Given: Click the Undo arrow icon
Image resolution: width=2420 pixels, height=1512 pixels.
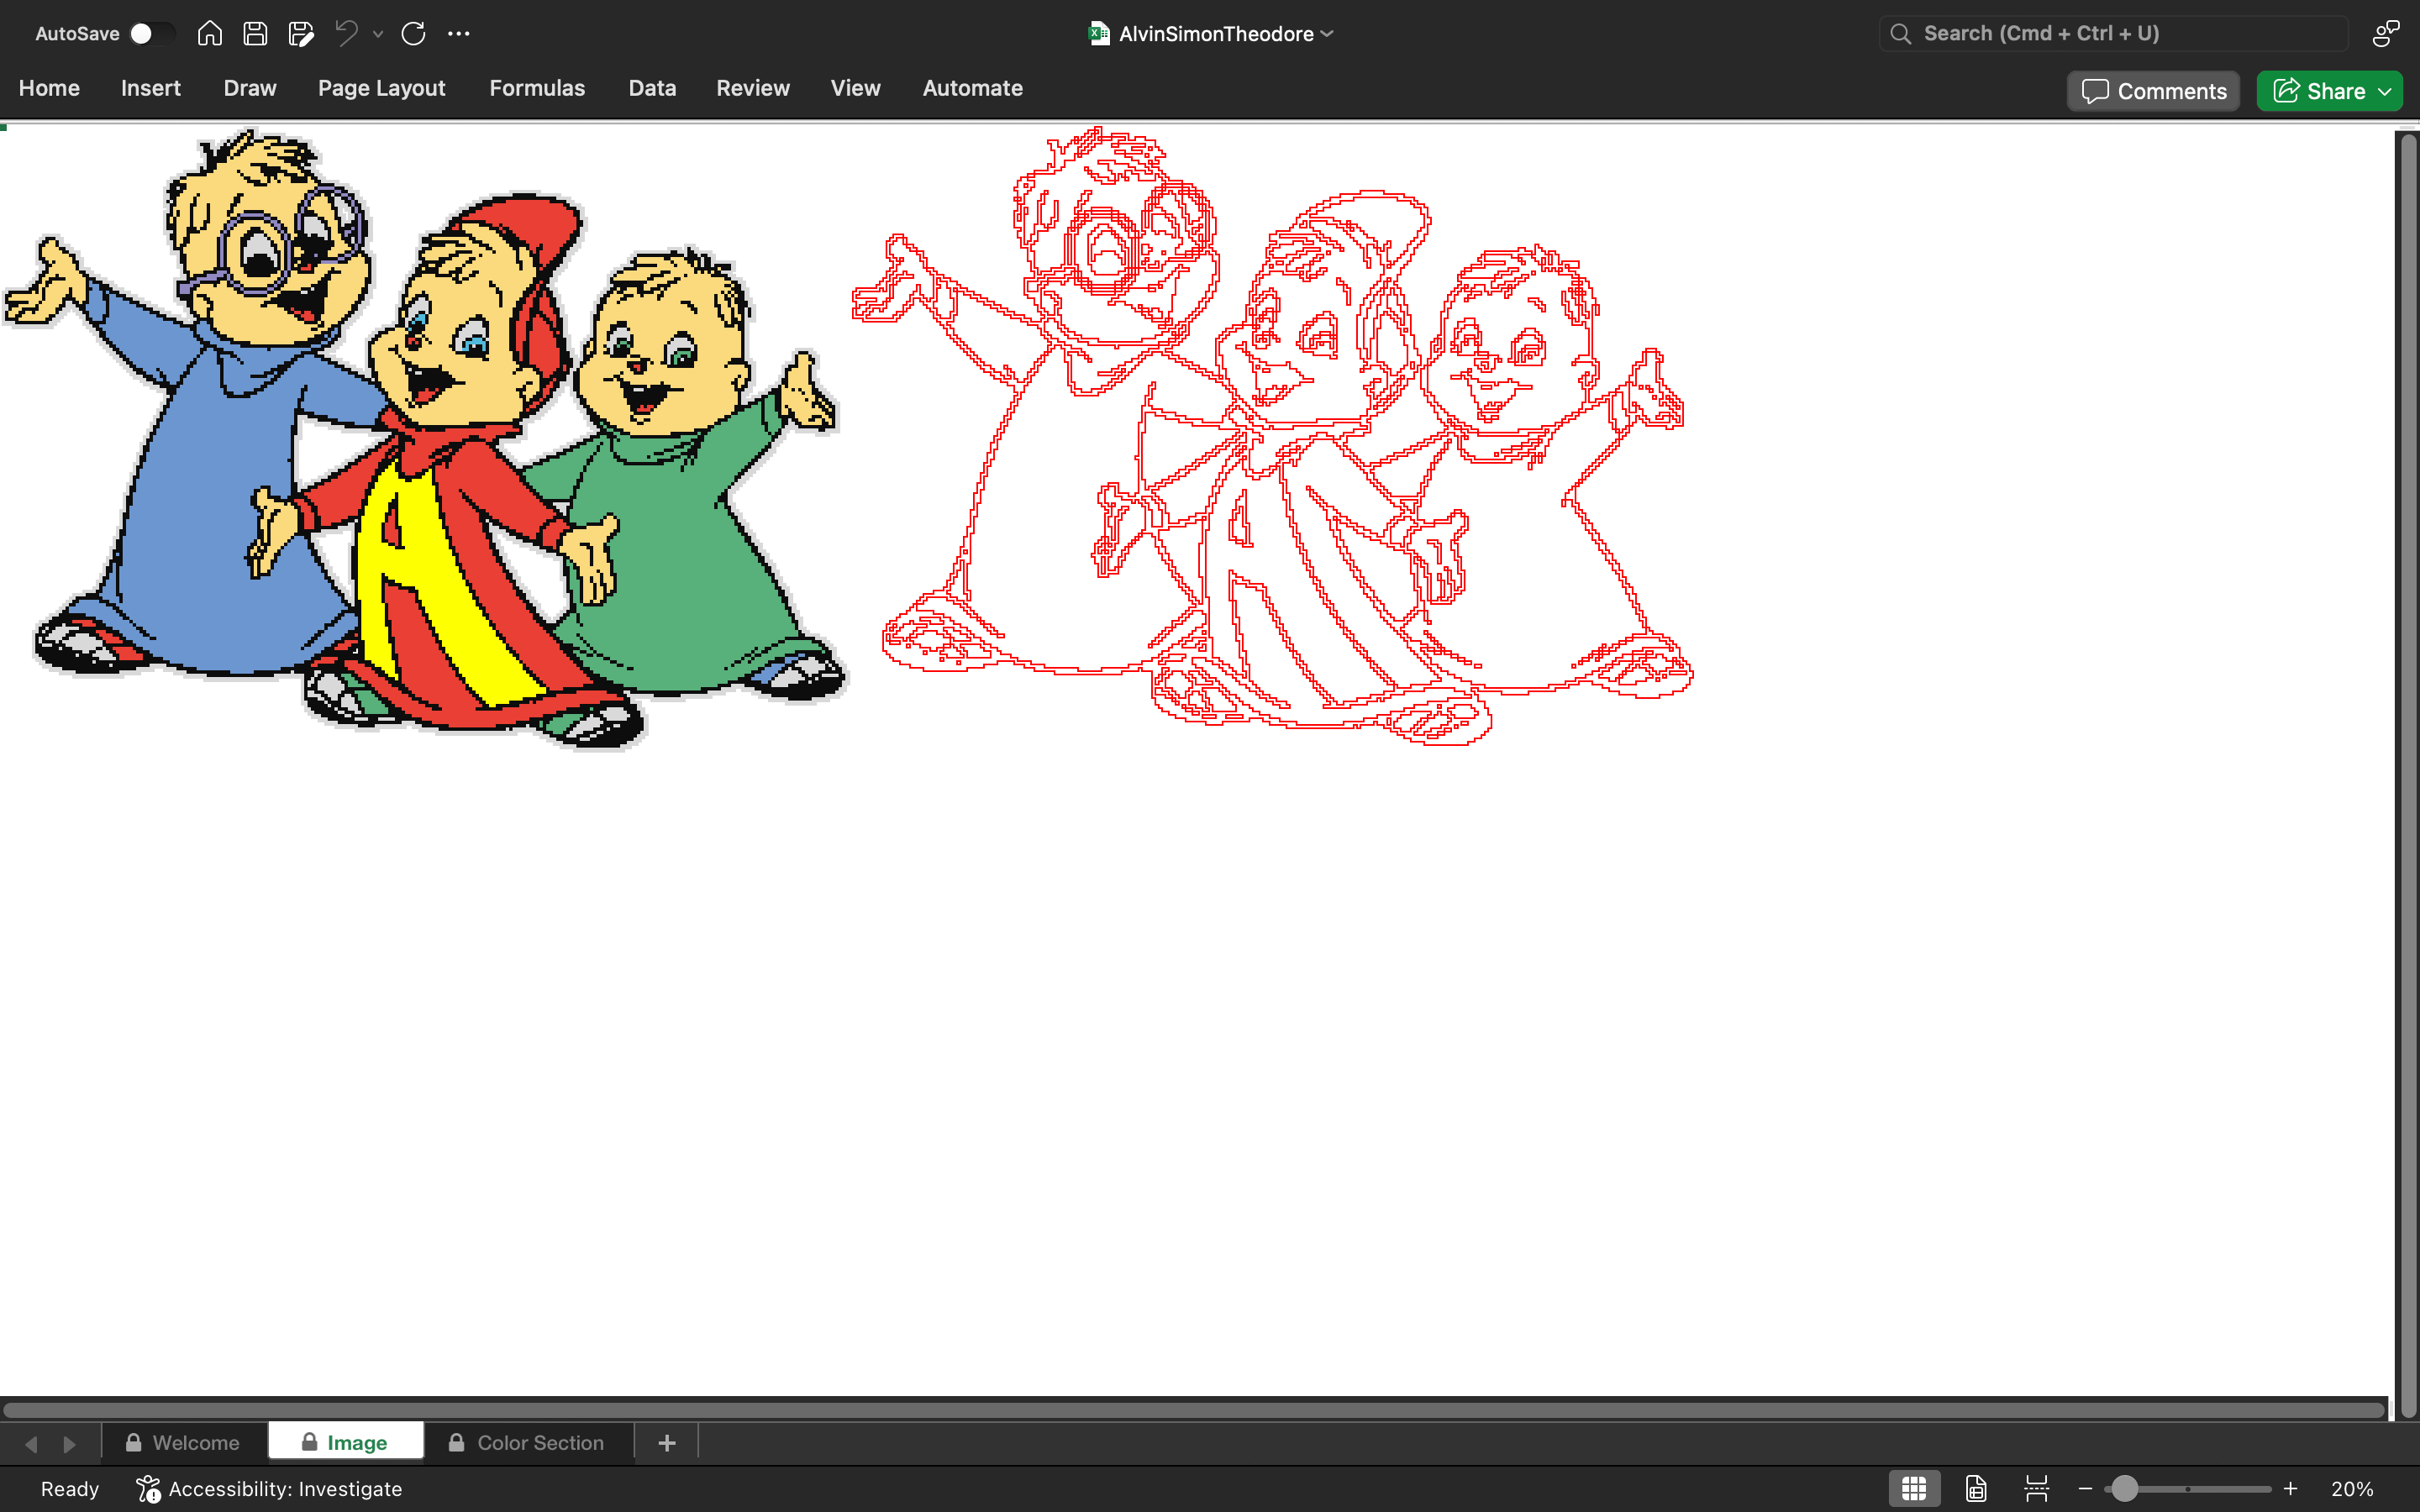Looking at the screenshot, I should pos(346,34).
